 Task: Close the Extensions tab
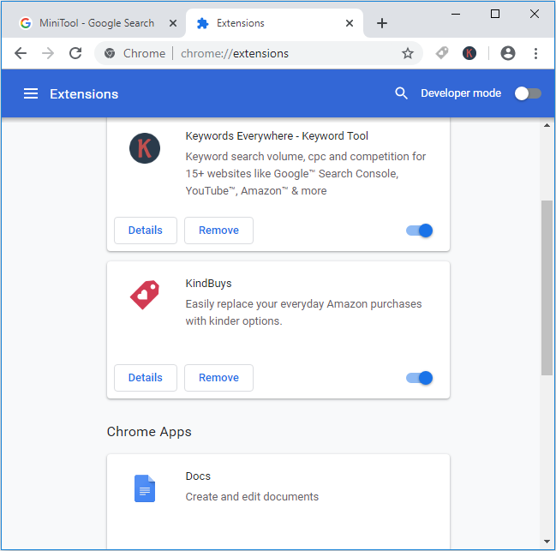click(350, 23)
